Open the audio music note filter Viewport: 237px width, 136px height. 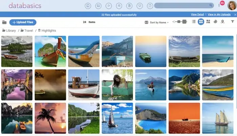119,6
